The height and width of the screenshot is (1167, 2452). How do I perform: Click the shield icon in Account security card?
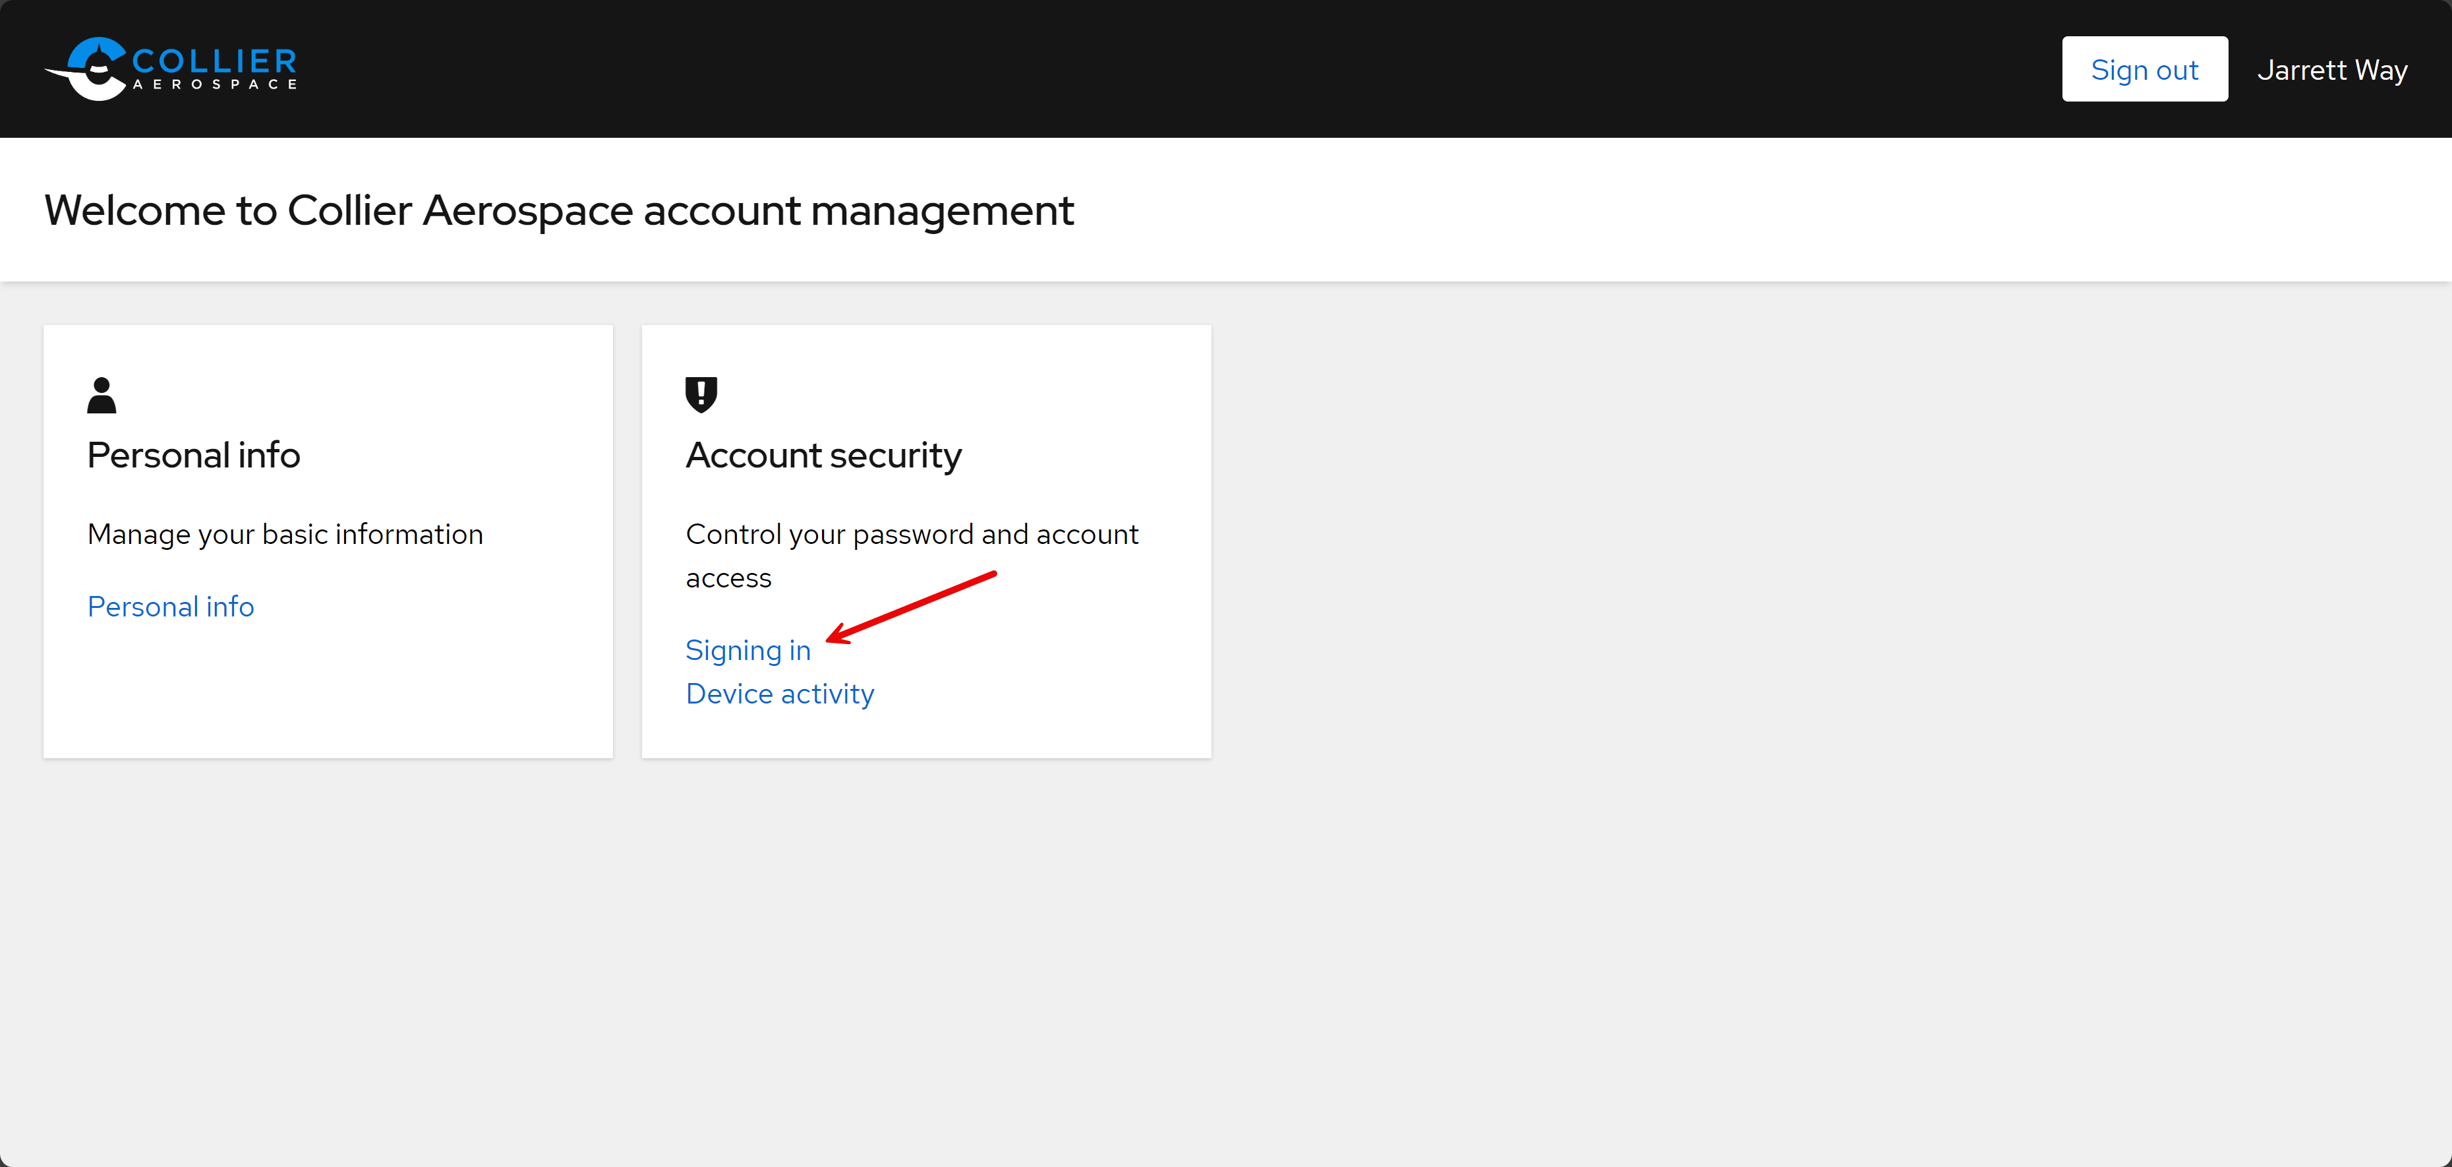click(x=701, y=394)
